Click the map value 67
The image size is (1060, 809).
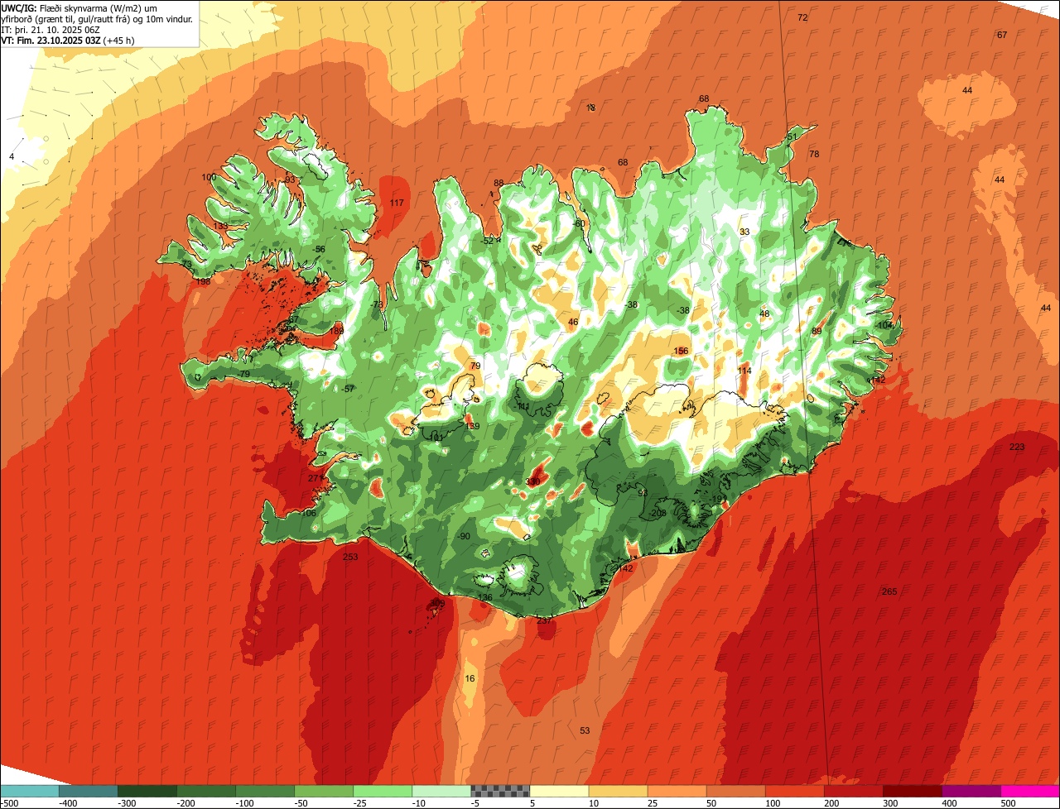point(1002,35)
